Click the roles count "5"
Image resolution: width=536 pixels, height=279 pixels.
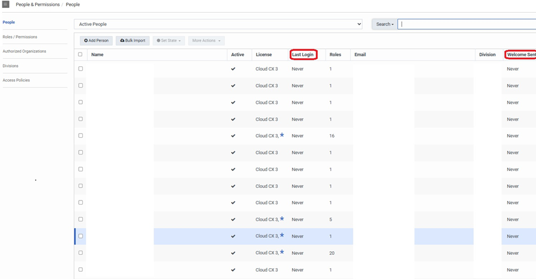330,219
